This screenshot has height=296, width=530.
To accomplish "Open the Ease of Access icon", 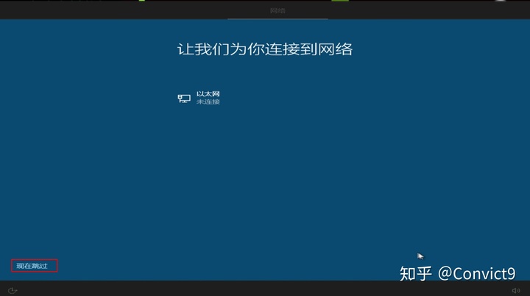I will [x=13, y=290].
